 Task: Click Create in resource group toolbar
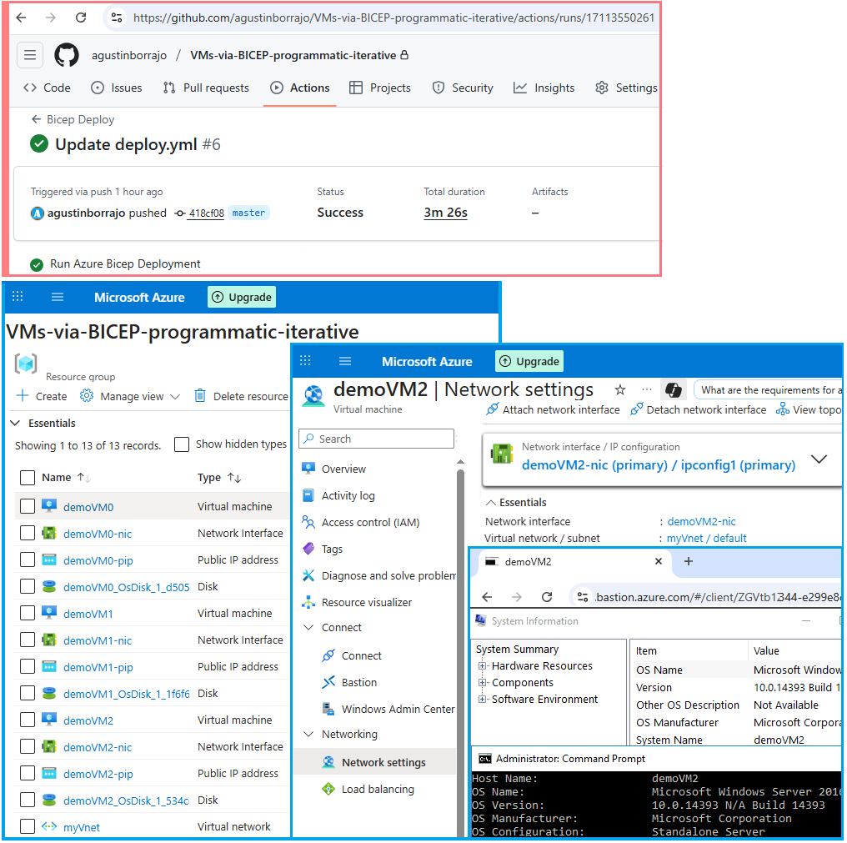(x=42, y=396)
